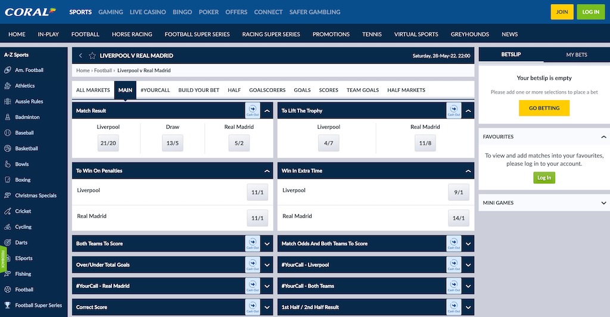Select Real Madrid 11/8 to lift the trophy

pyautogui.click(x=425, y=143)
